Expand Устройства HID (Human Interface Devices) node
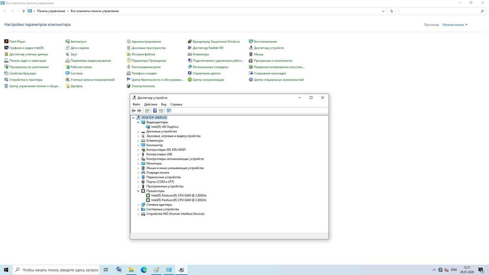The image size is (489, 275). tap(138, 214)
